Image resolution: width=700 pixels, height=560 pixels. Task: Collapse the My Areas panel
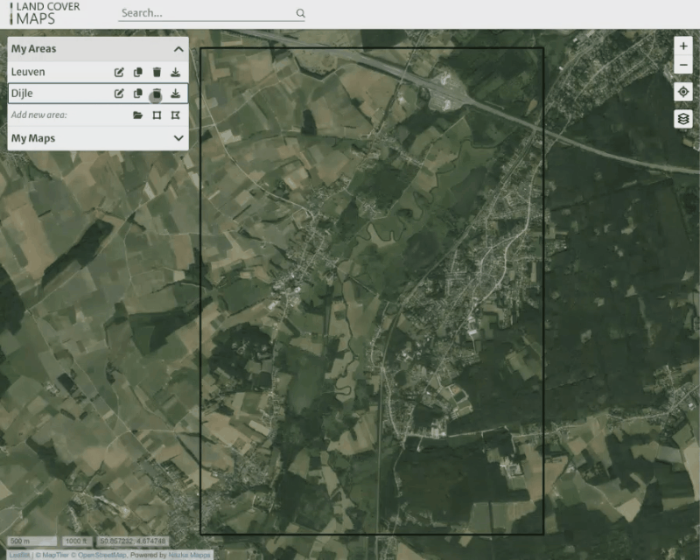pyautogui.click(x=178, y=50)
